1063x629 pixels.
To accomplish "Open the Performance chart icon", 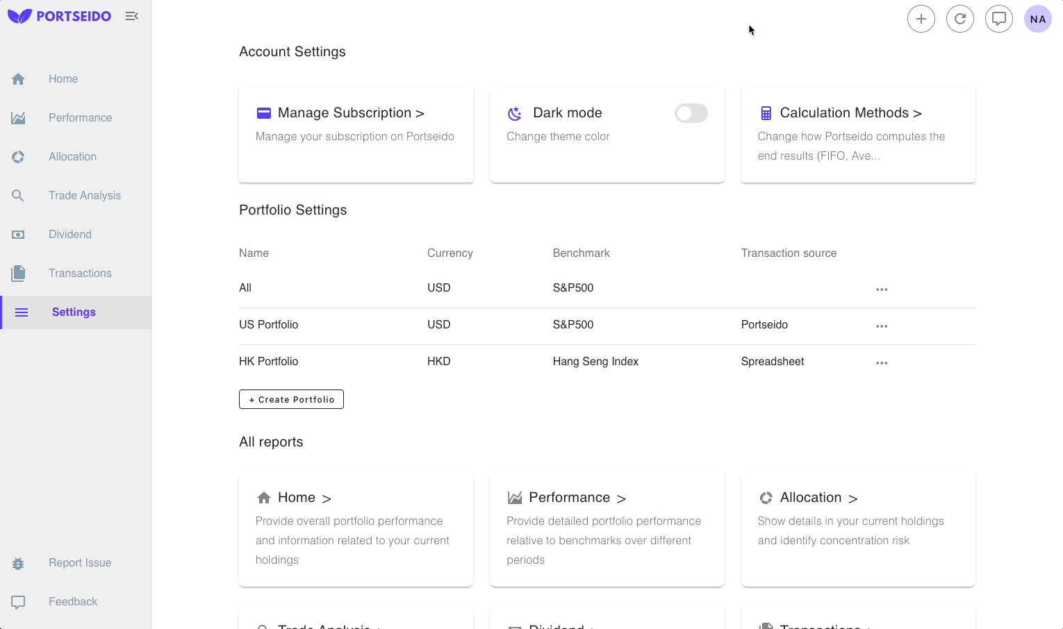I will [x=18, y=117].
